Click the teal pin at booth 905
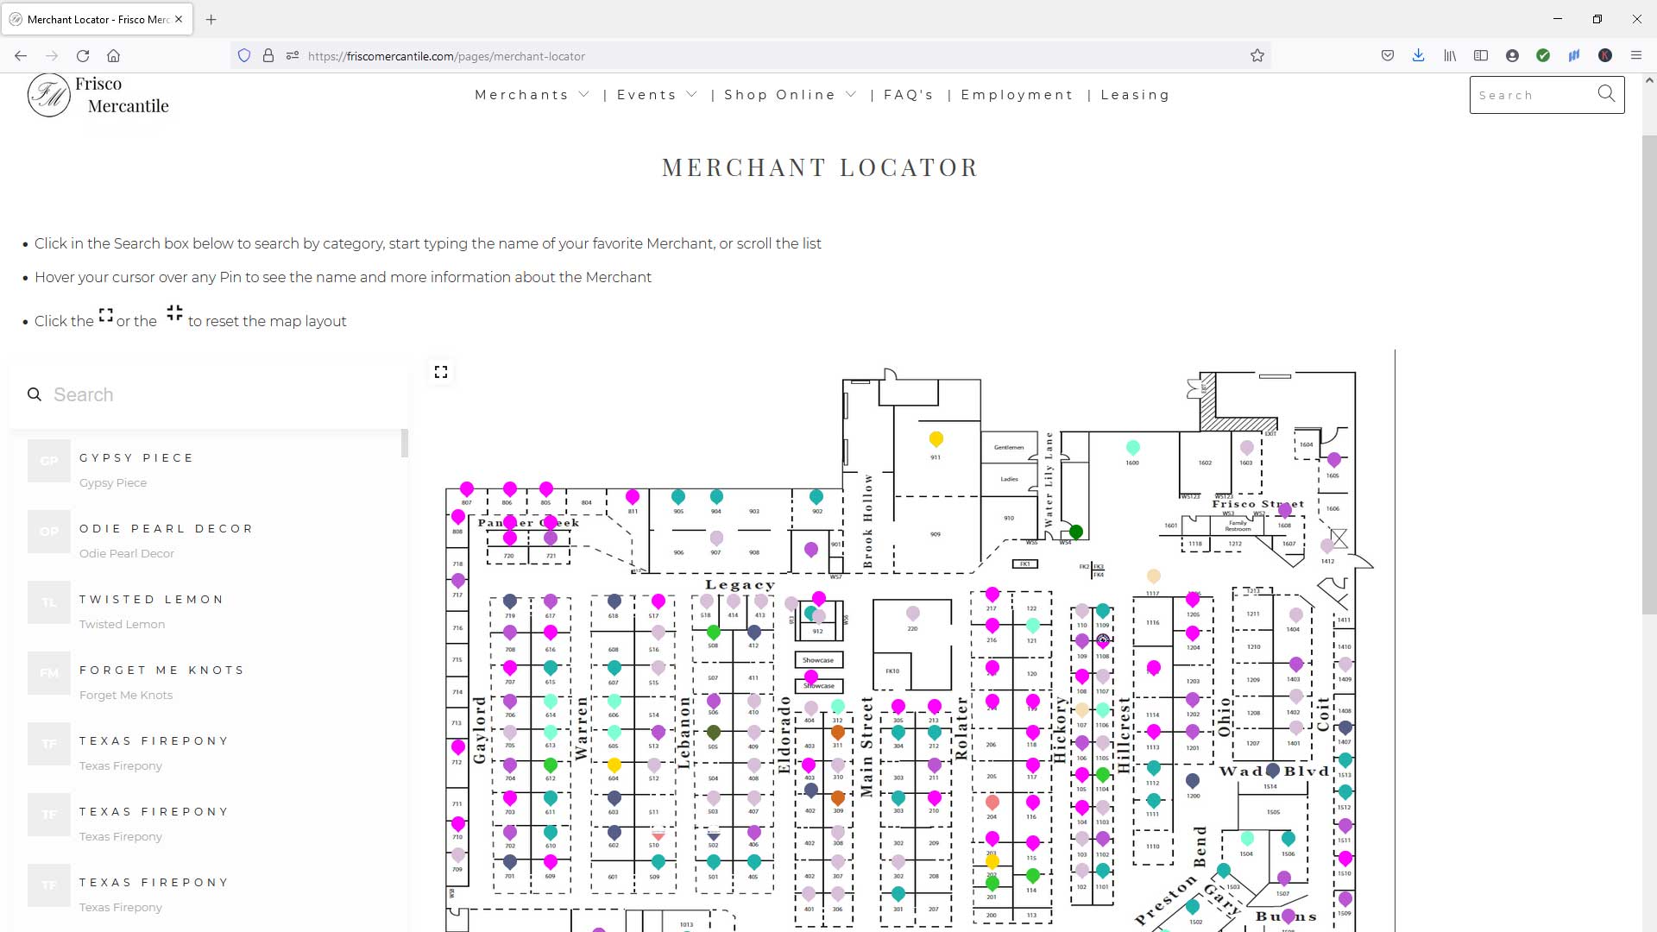1657x932 pixels. click(678, 497)
